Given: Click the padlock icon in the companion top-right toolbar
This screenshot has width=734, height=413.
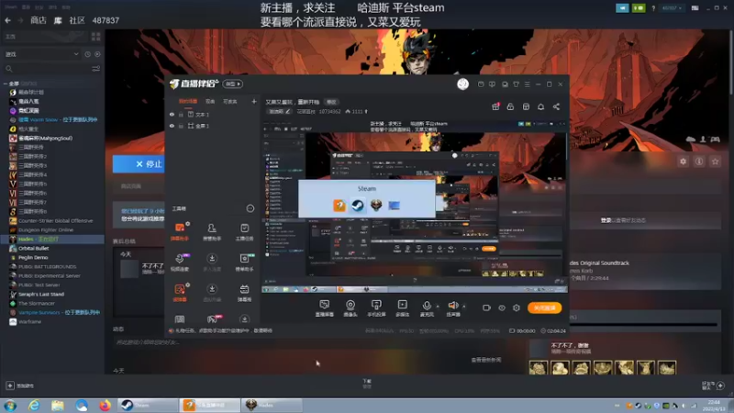Looking at the screenshot, I should (510, 106).
